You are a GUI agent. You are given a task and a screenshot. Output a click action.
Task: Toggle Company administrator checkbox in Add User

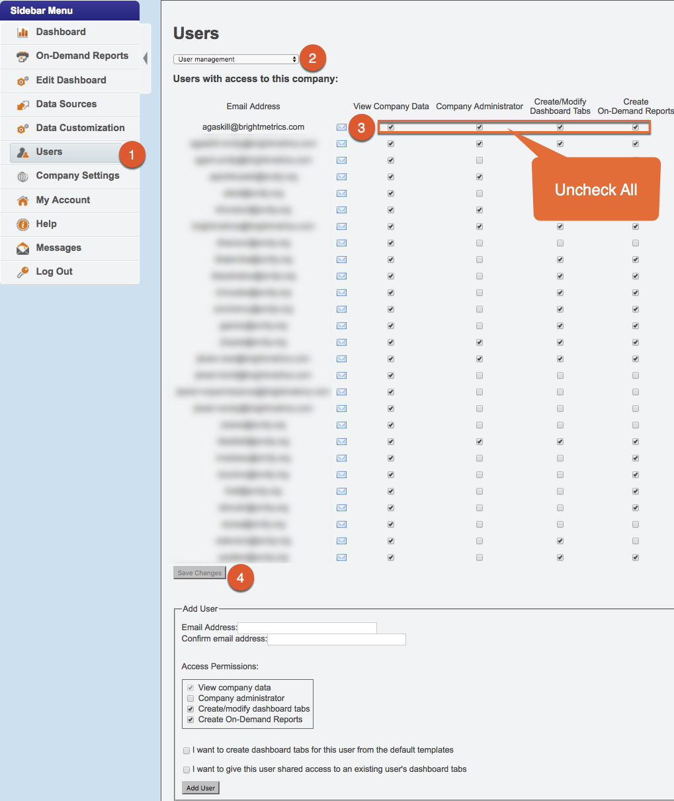(x=190, y=698)
